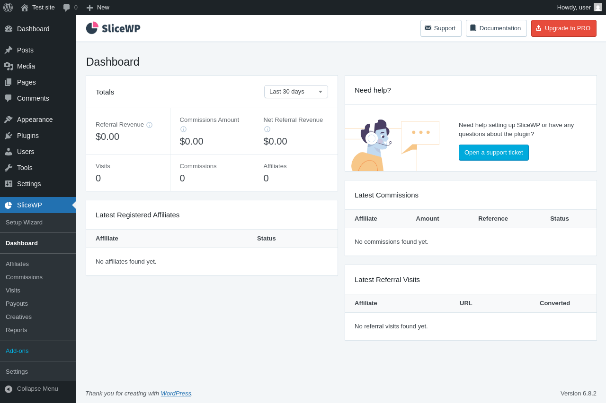Click 'No commissions found yet.' text

(392, 241)
